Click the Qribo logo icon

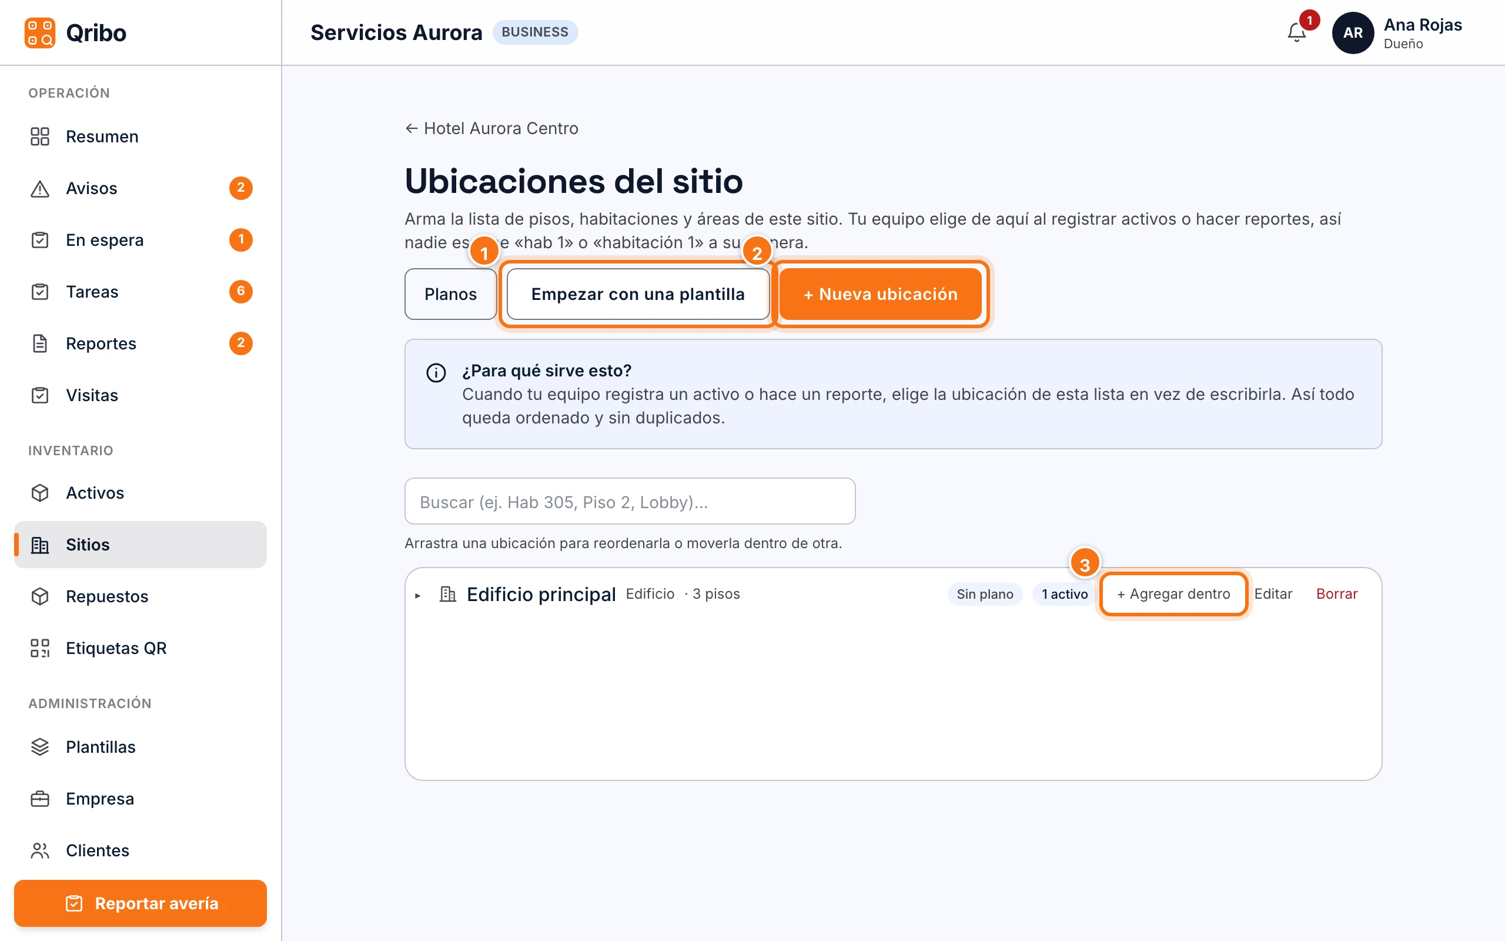pos(40,32)
